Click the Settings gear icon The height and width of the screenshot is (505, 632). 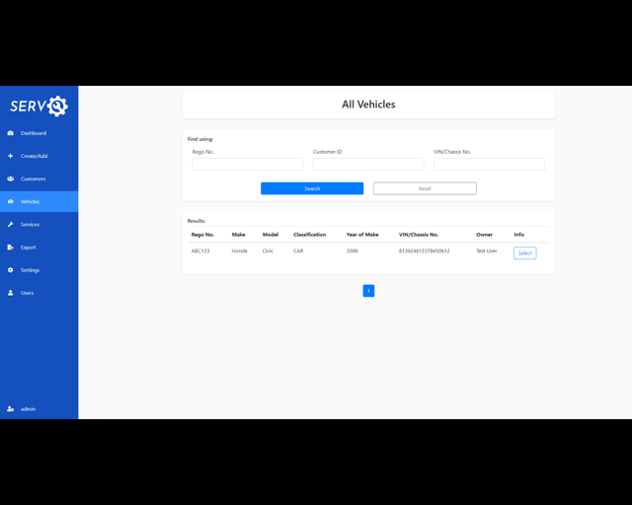[x=10, y=270]
